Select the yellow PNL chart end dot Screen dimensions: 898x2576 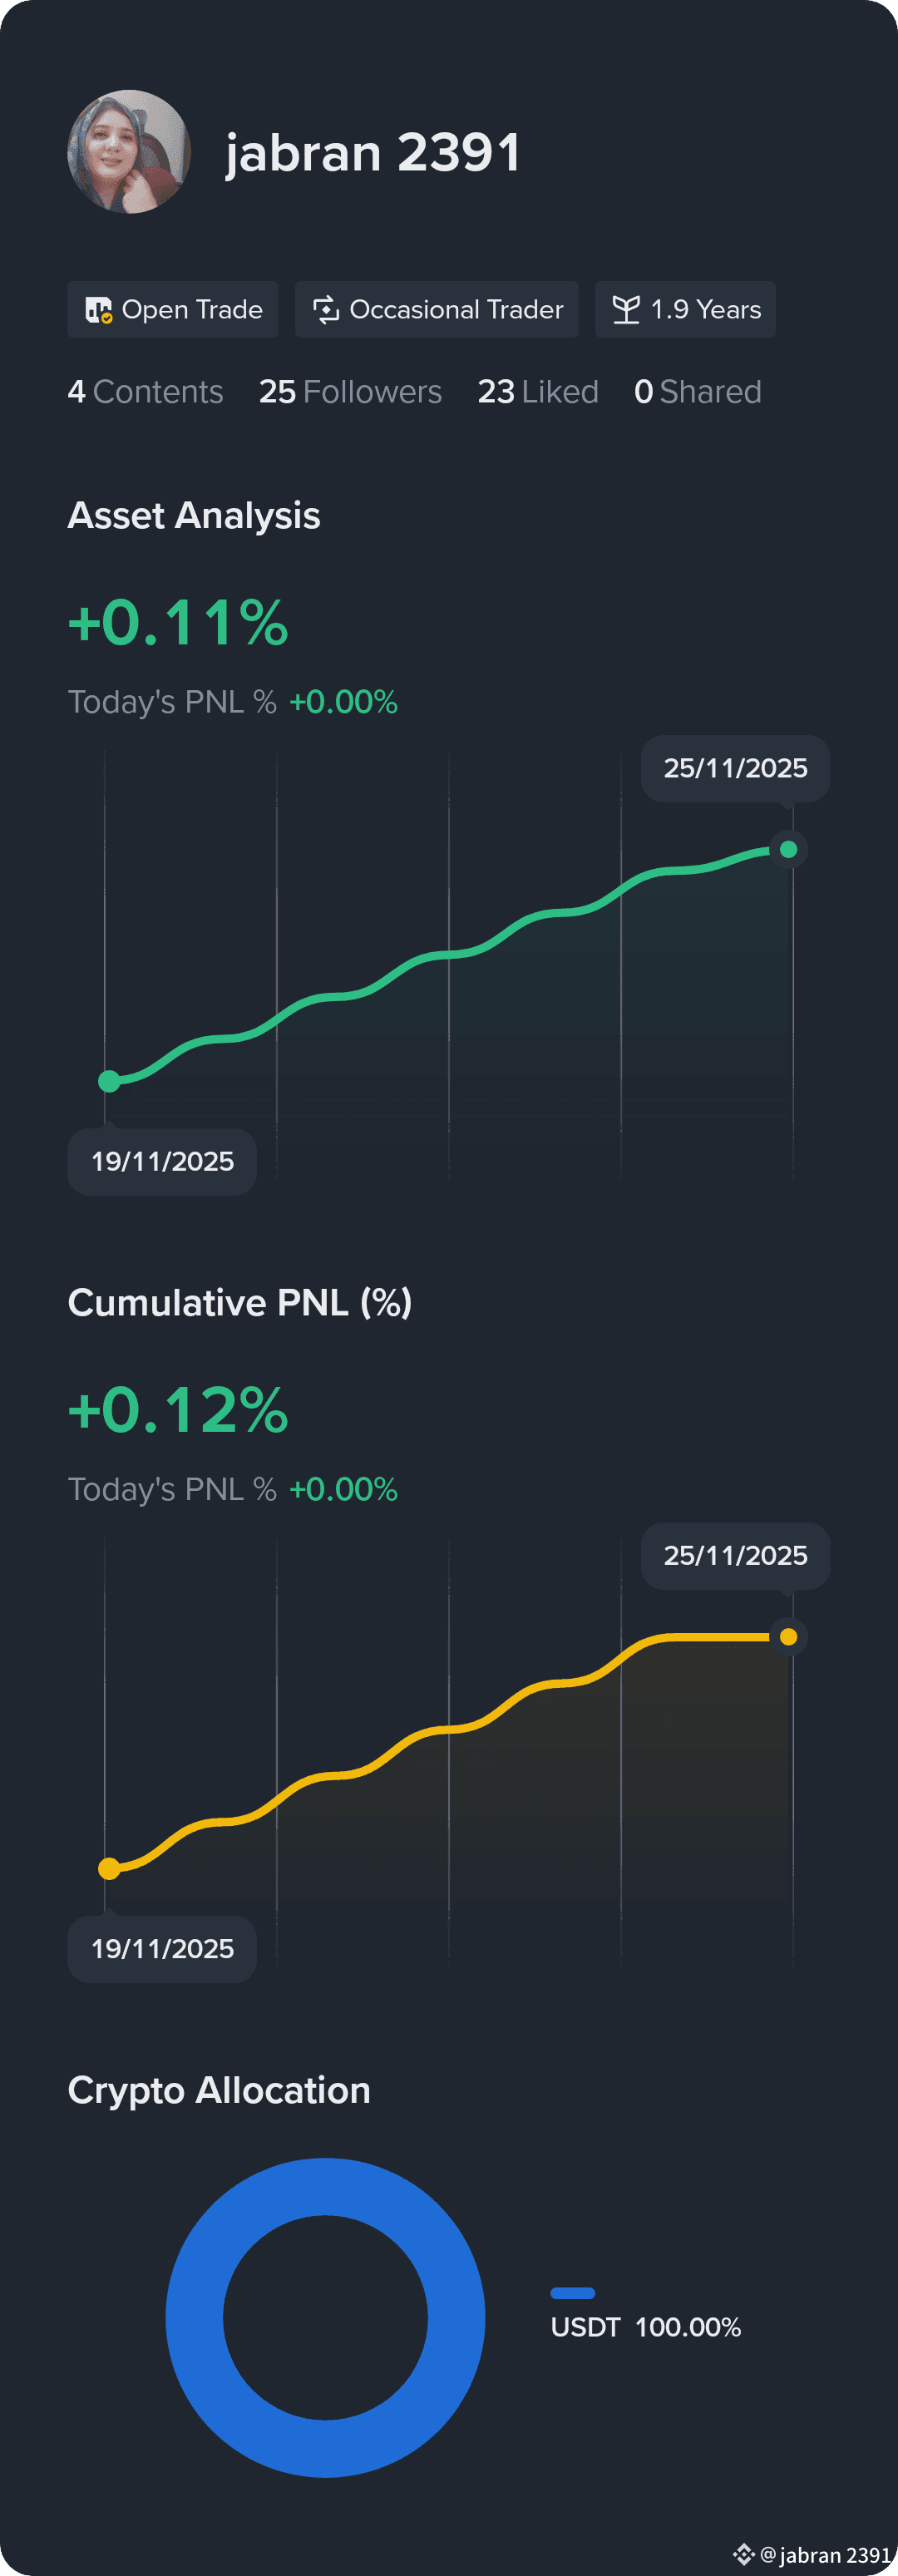tap(788, 1636)
